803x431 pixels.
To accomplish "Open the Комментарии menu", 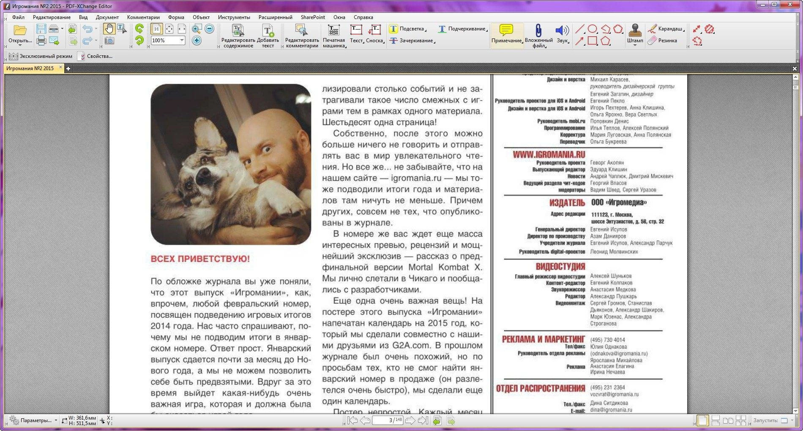I will pos(143,17).
